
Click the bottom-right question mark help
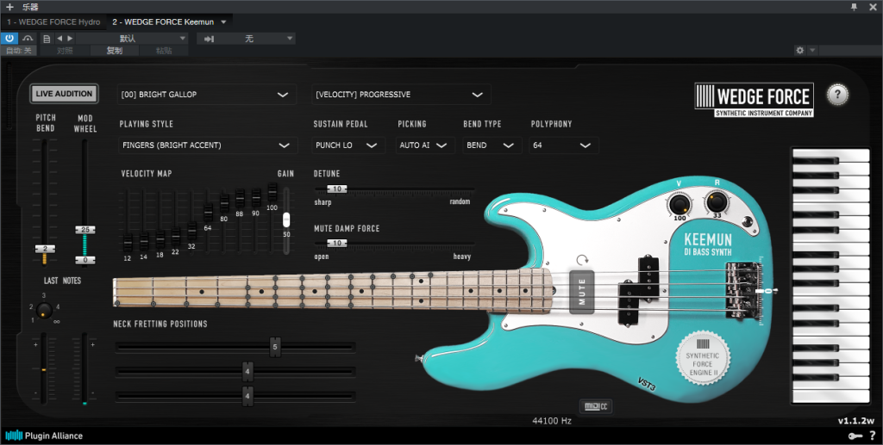point(873,436)
